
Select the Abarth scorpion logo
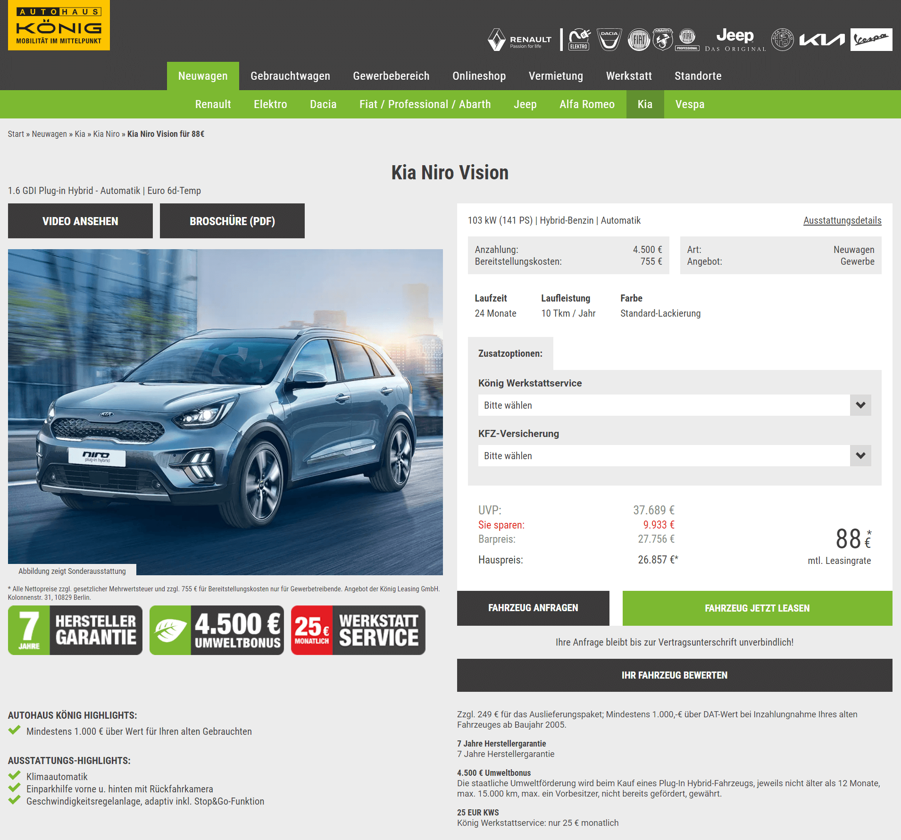click(x=663, y=40)
